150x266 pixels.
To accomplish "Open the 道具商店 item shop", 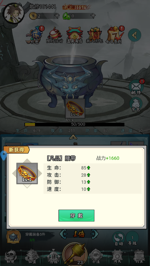I will tap(74, 35).
